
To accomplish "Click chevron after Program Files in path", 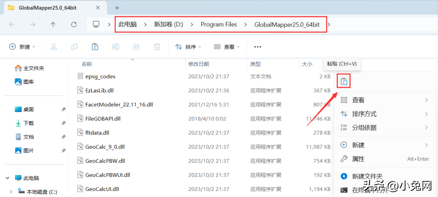I will [245, 25].
